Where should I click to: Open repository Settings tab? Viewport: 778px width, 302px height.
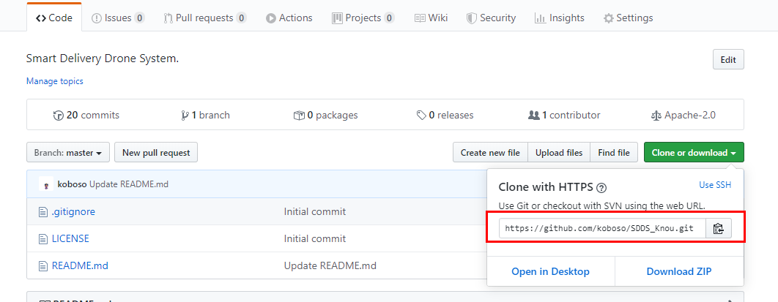(628, 18)
